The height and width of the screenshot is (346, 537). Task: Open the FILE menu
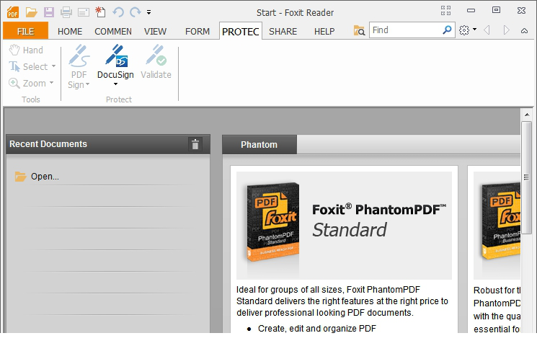[x=26, y=31]
